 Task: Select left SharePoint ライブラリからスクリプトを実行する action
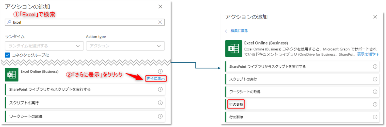(x=85, y=89)
